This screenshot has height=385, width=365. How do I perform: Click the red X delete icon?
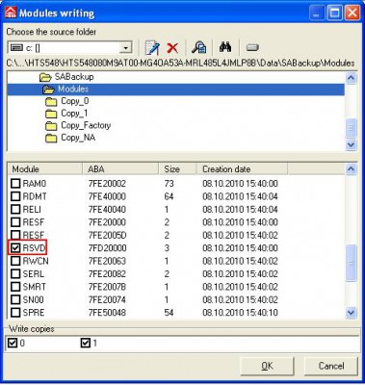(172, 48)
